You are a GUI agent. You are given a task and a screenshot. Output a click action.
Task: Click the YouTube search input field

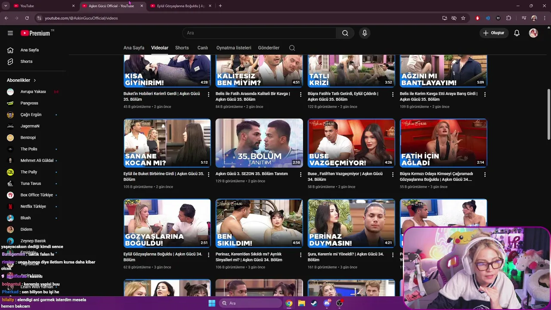click(x=259, y=33)
